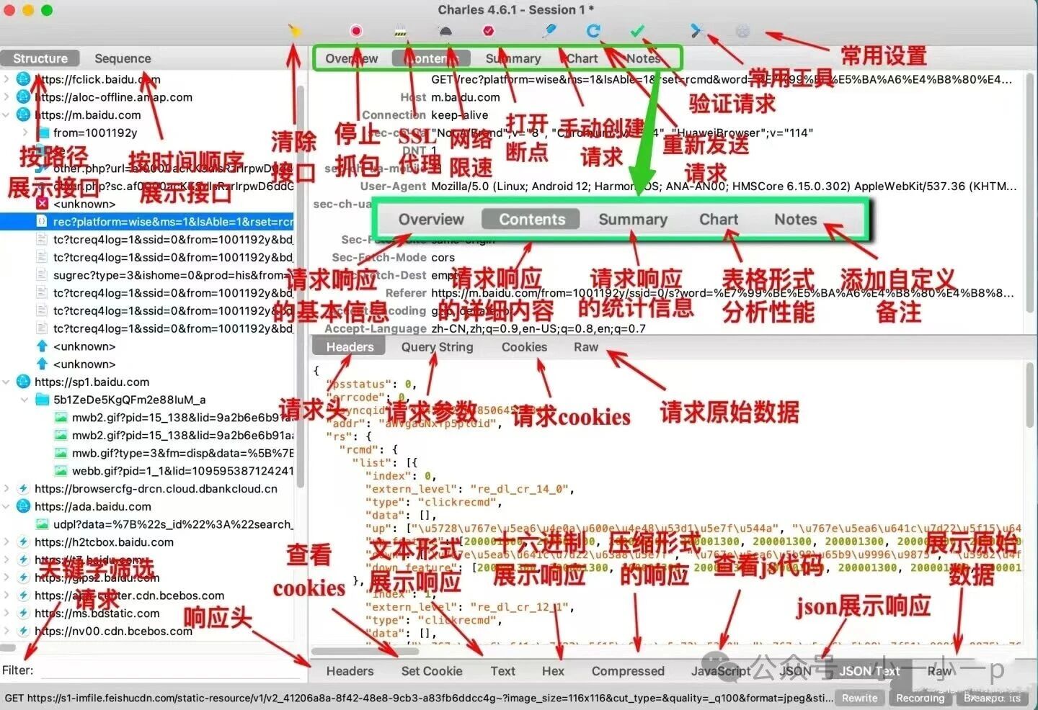This screenshot has height=710, width=1038.
Task: Click the red X icon beside <unknown>
Action: click(42, 204)
